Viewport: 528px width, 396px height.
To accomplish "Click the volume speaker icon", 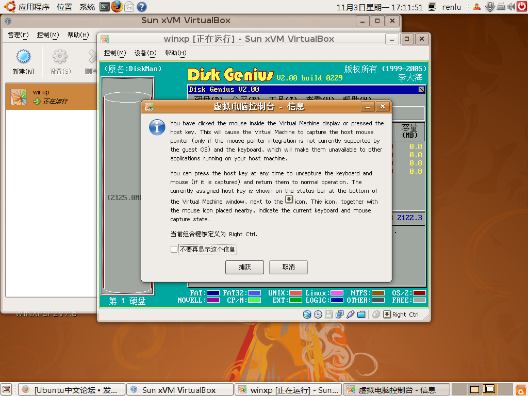I will [x=511, y=6].
